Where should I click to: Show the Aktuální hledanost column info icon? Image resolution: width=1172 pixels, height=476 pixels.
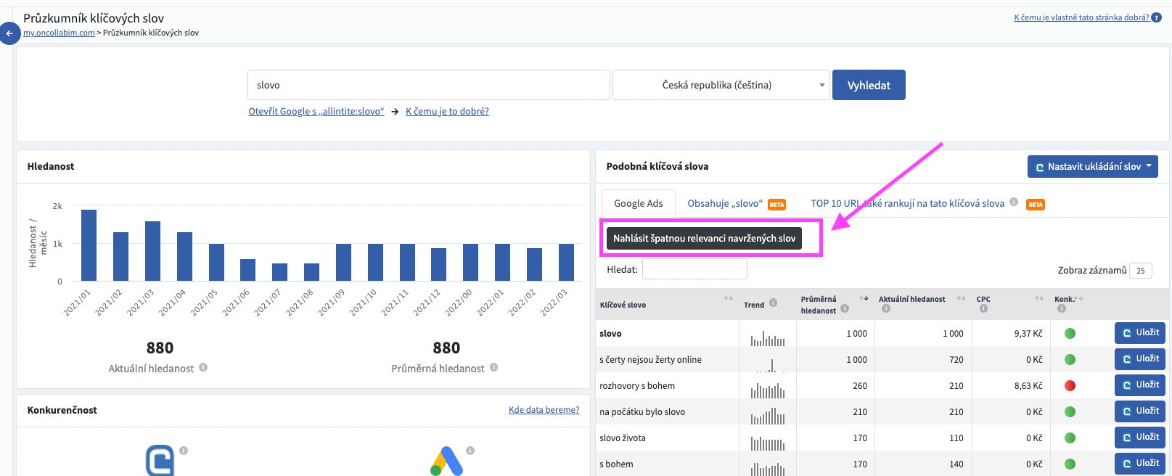pos(886,309)
